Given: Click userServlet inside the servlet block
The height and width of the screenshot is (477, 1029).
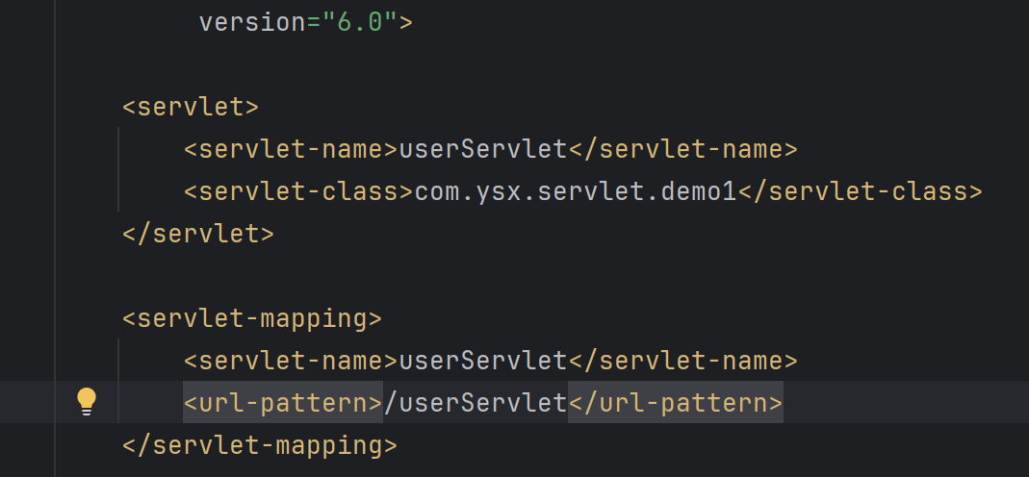Looking at the screenshot, I should point(483,149).
